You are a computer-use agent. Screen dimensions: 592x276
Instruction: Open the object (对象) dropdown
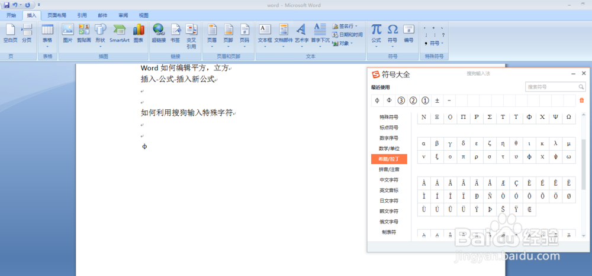point(342,43)
